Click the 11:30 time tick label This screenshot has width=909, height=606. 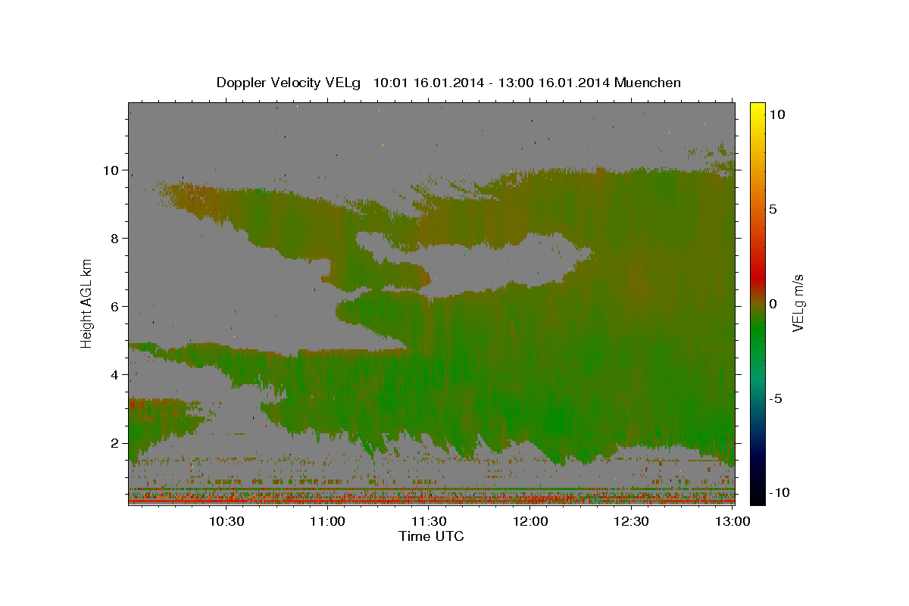[429, 522]
